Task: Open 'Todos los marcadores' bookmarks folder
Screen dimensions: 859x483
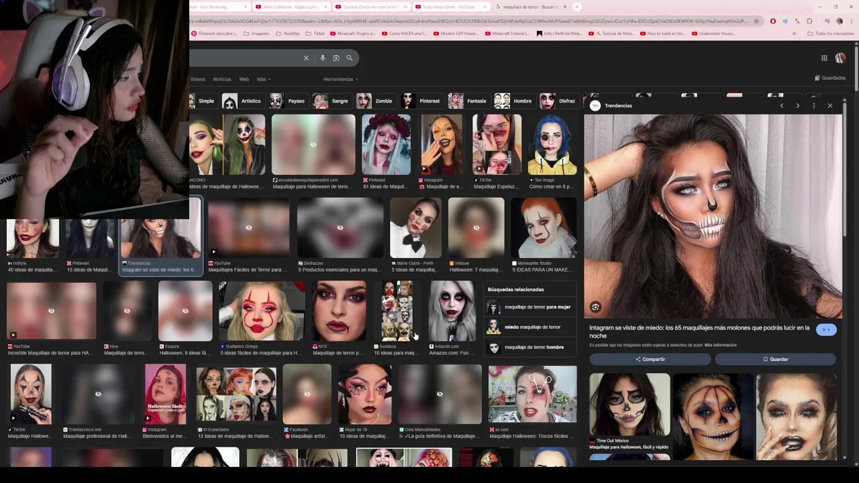Action: (x=831, y=34)
